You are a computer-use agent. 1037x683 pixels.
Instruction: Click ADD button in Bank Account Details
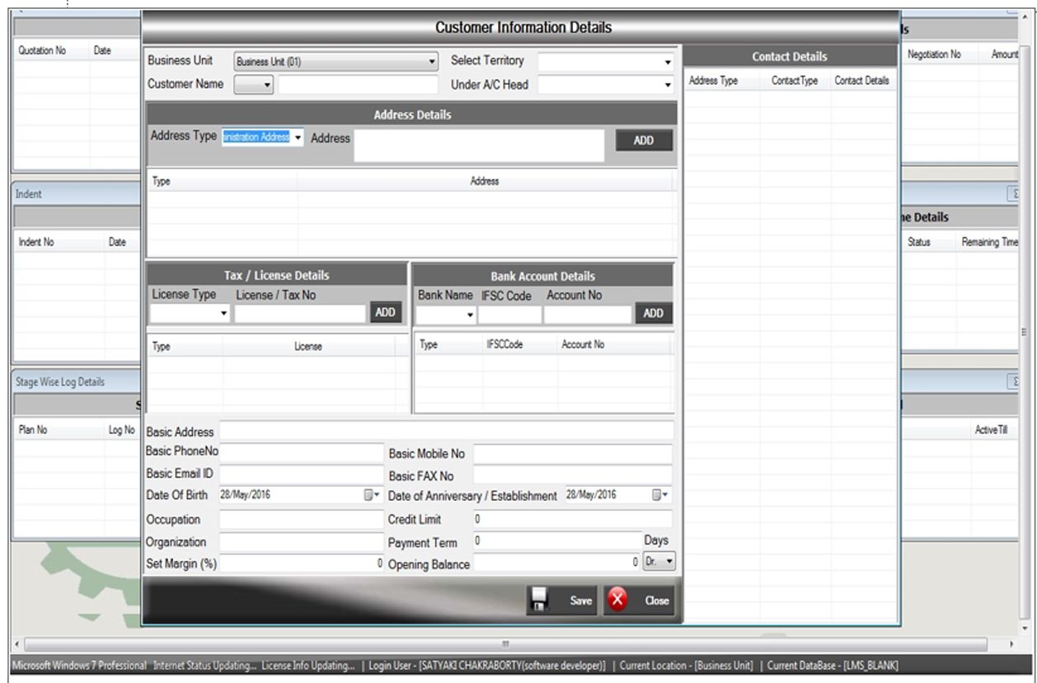tap(654, 313)
